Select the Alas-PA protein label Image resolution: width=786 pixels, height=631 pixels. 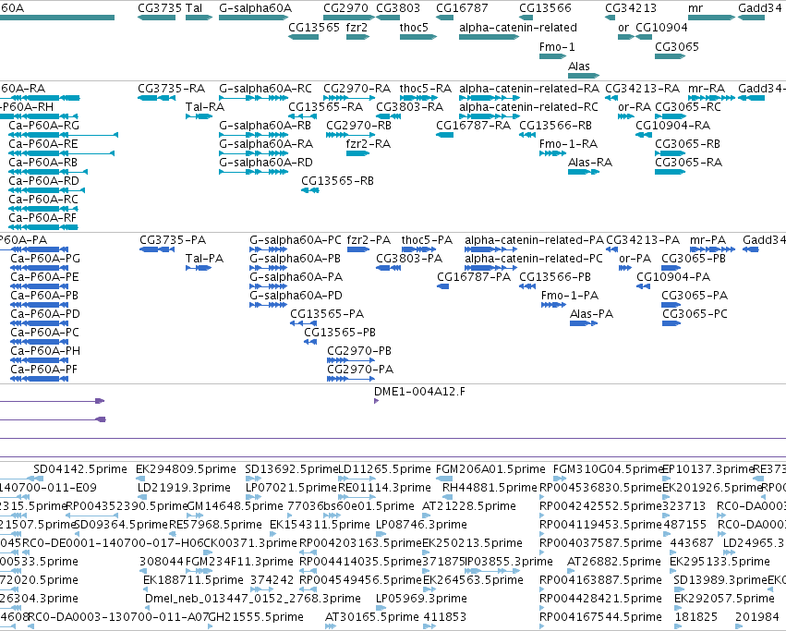click(592, 314)
